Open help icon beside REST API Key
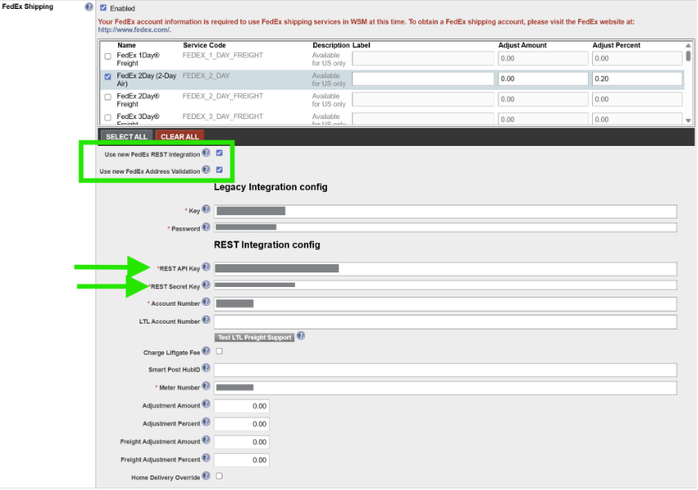The width and height of the screenshot is (698, 490). (205, 267)
